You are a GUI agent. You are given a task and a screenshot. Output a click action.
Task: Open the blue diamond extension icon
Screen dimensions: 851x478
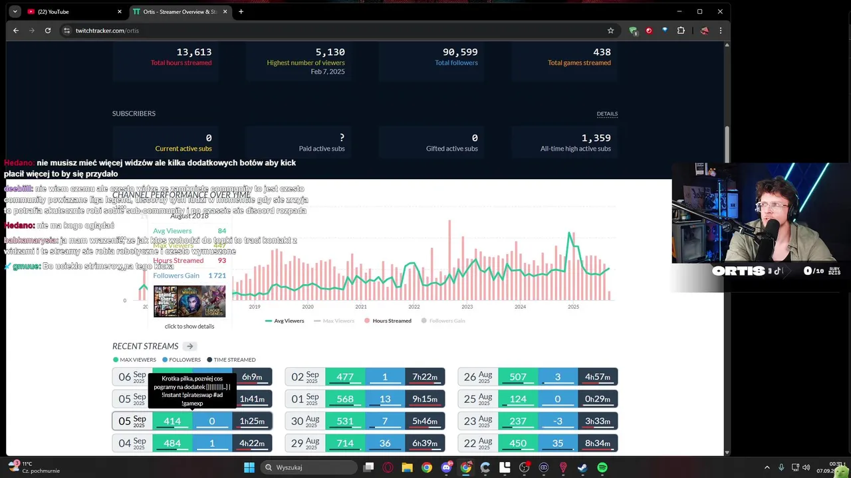(665, 31)
